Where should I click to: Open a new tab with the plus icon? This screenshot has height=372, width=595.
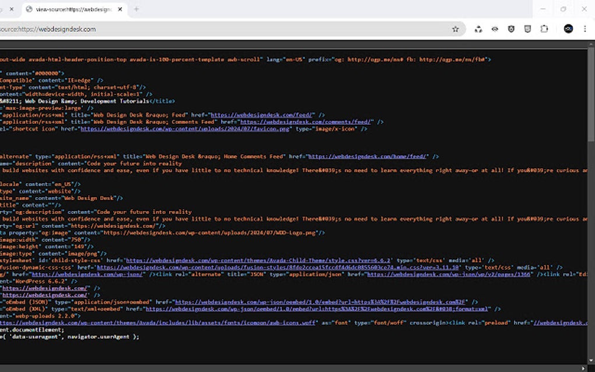[x=135, y=9]
